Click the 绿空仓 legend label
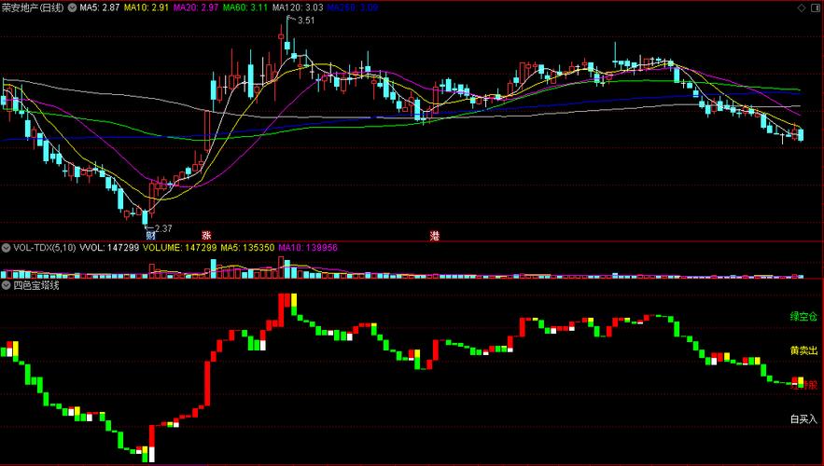 coord(803,317)
